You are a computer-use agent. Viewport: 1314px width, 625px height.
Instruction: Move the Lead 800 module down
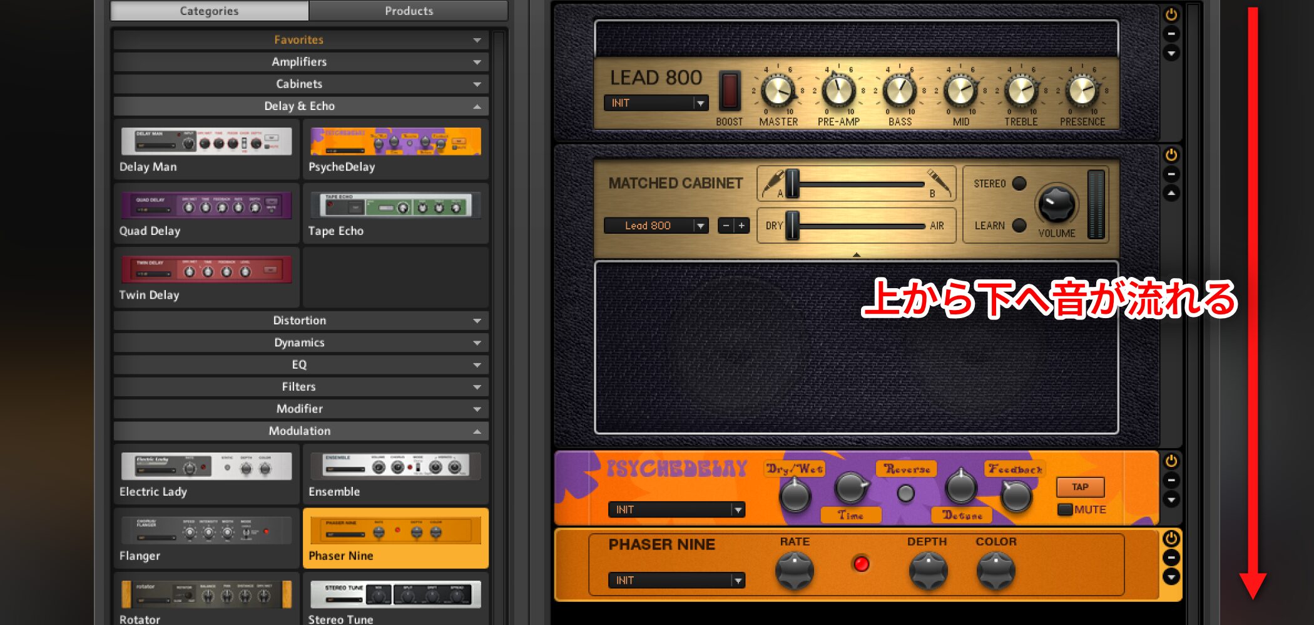pyautogui.click(x=1171, y=53)
